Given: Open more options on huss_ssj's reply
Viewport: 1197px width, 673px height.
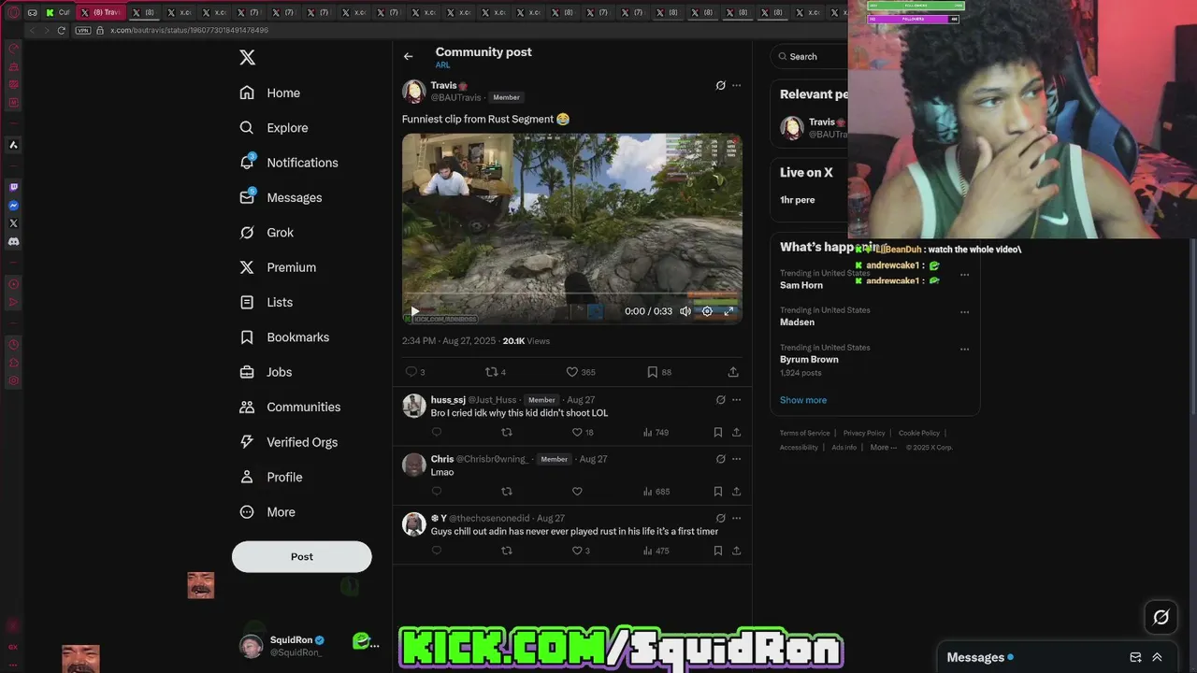Looking at the screenshot, I should (737, 399).
